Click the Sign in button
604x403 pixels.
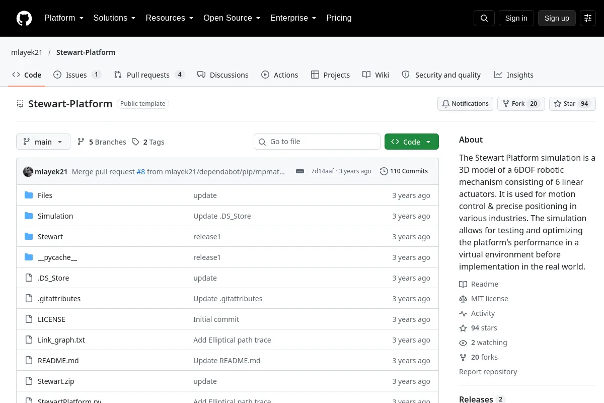[x=516, y=18]
